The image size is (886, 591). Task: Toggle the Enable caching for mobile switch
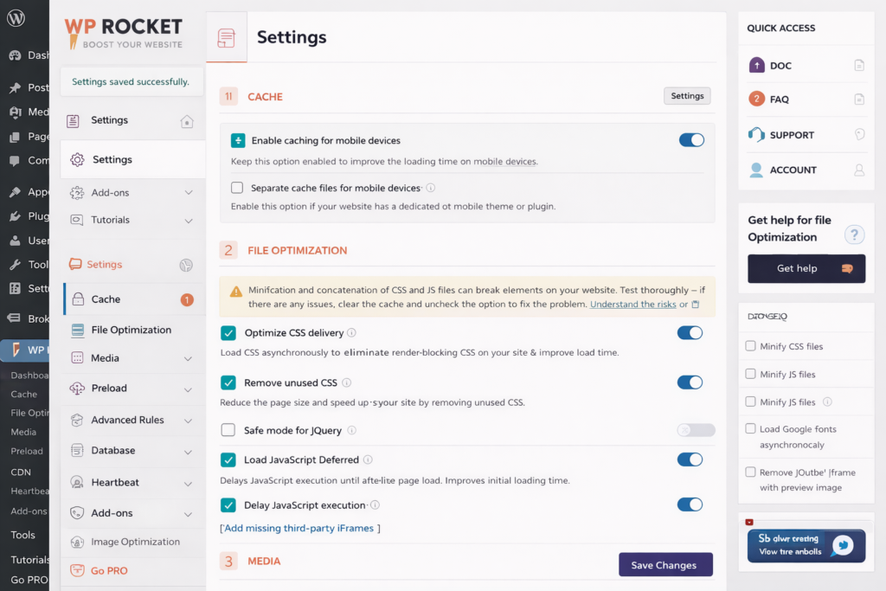tap(691, 140)
